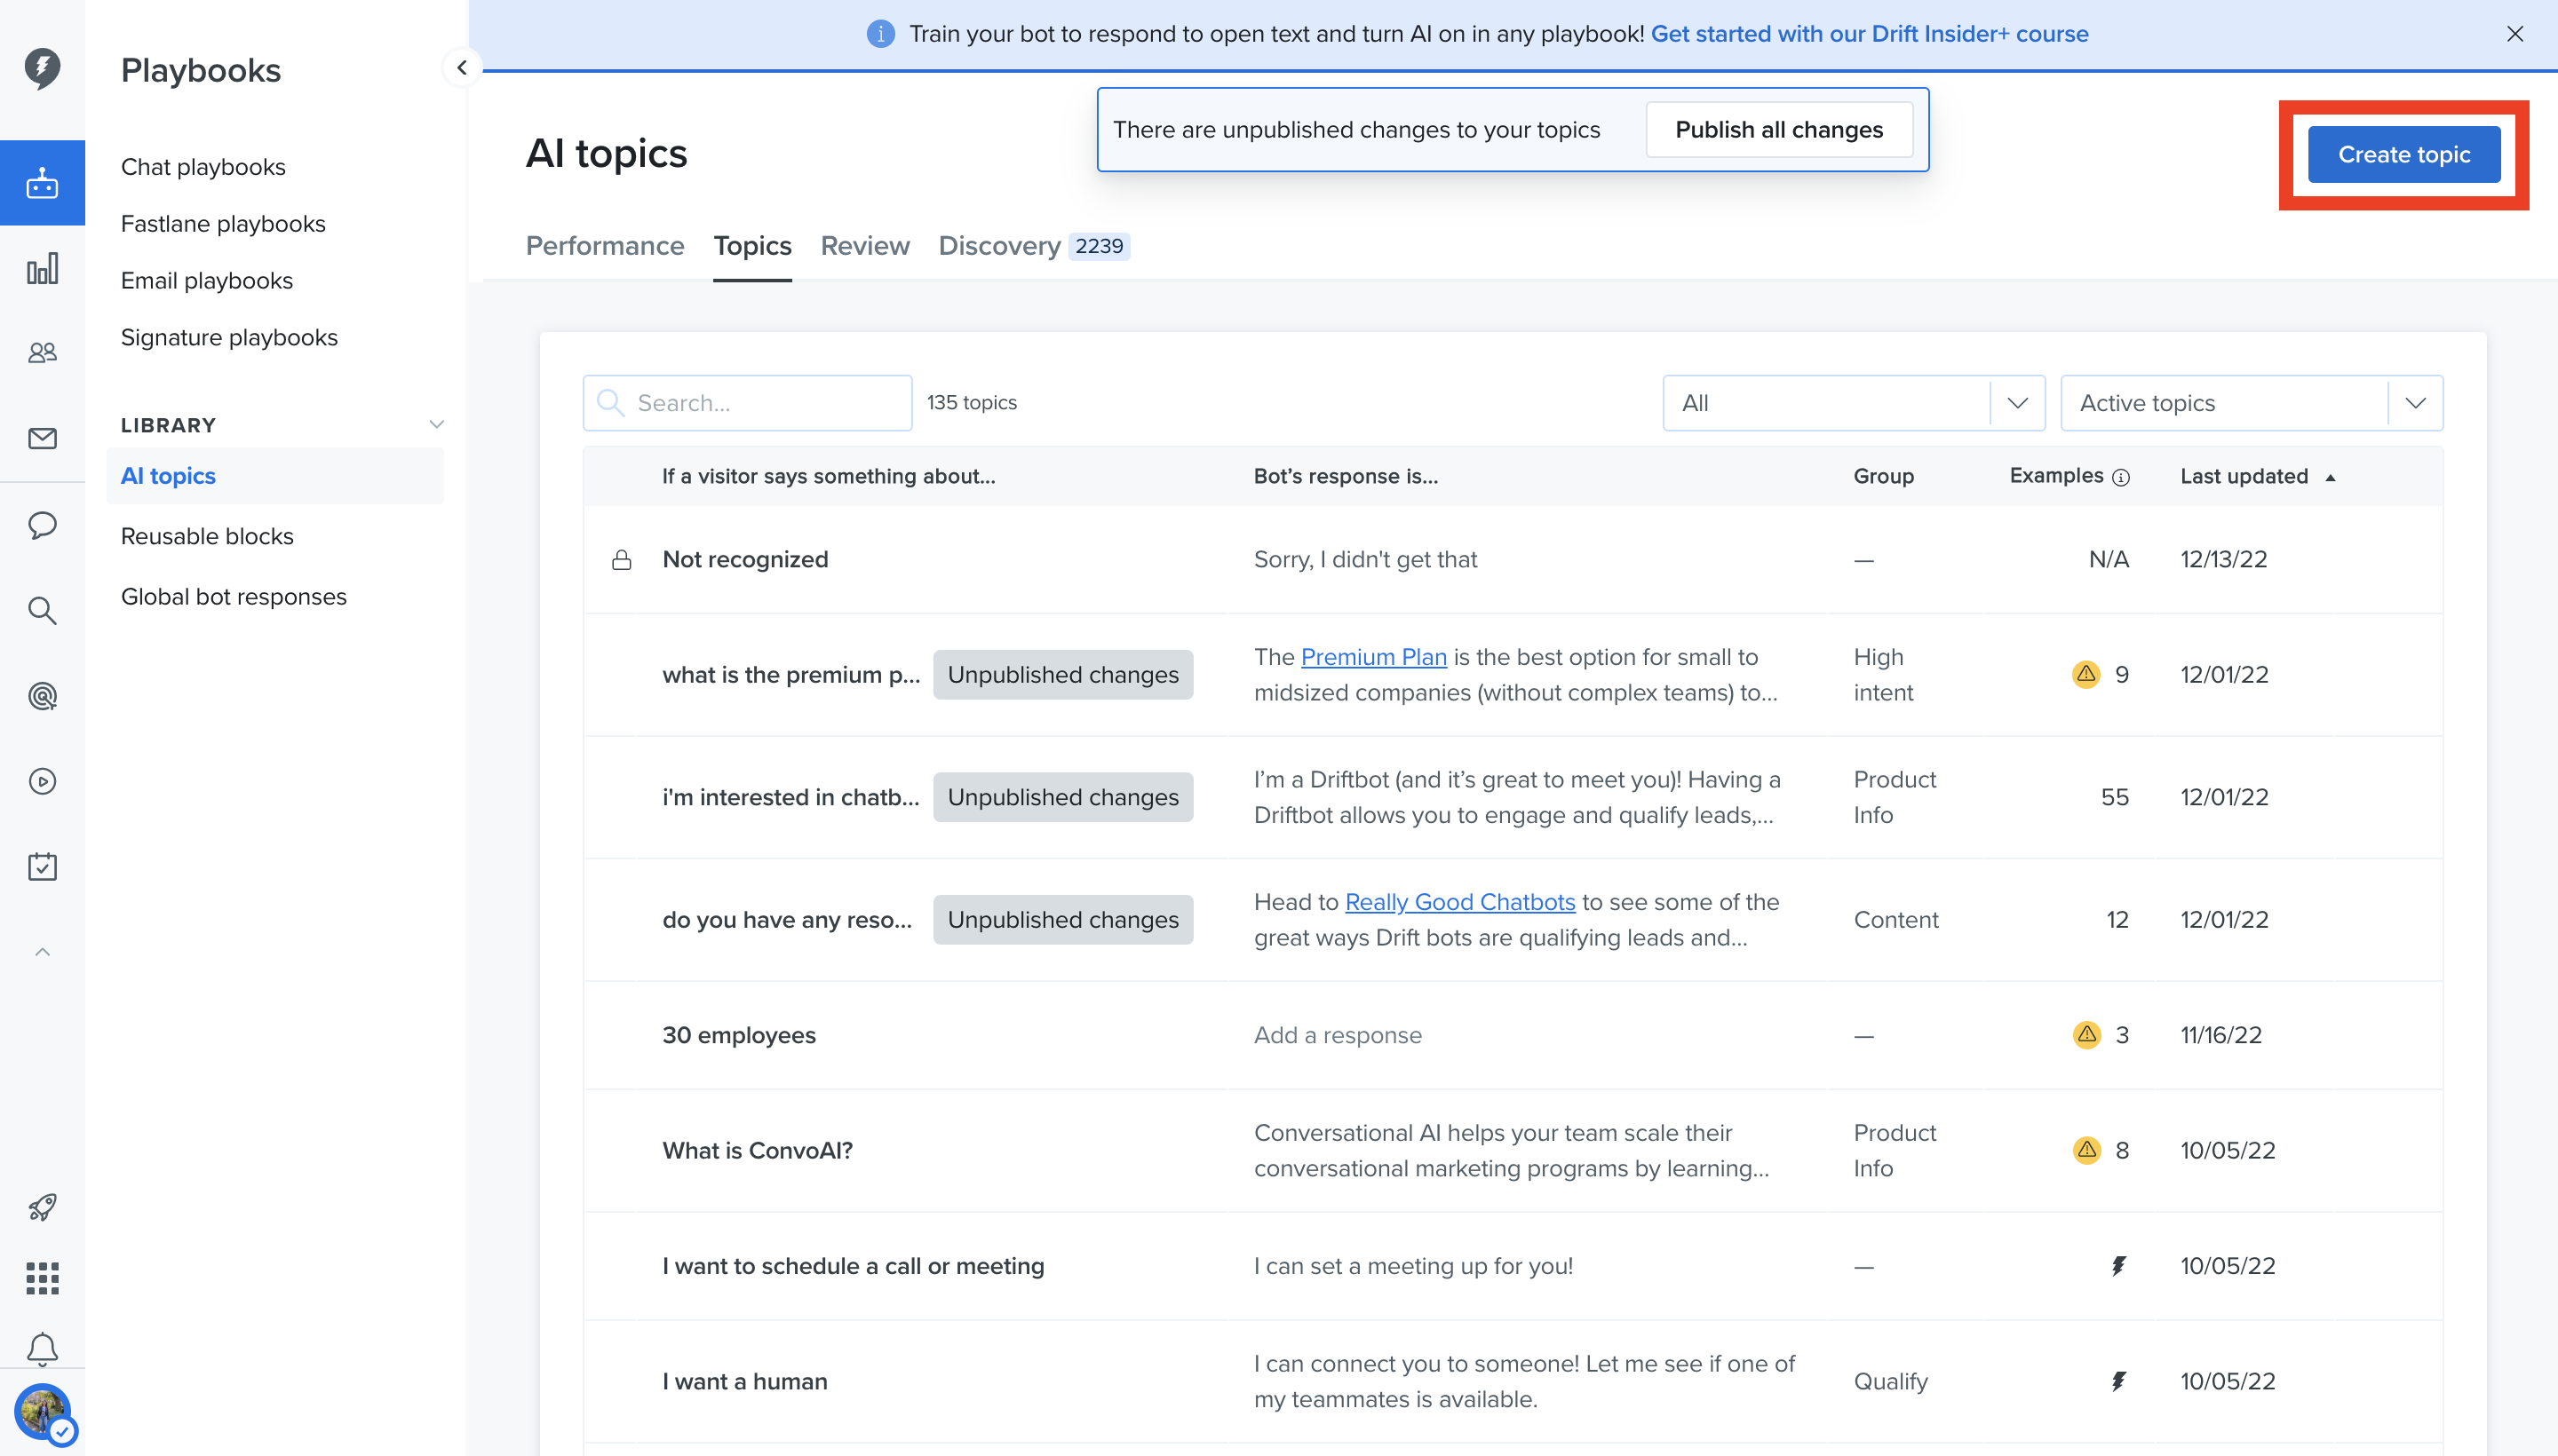The height and width of the screenshot is (1456, 2558).
Task: Open Chat playbooks
Action: tap(203, 167)
